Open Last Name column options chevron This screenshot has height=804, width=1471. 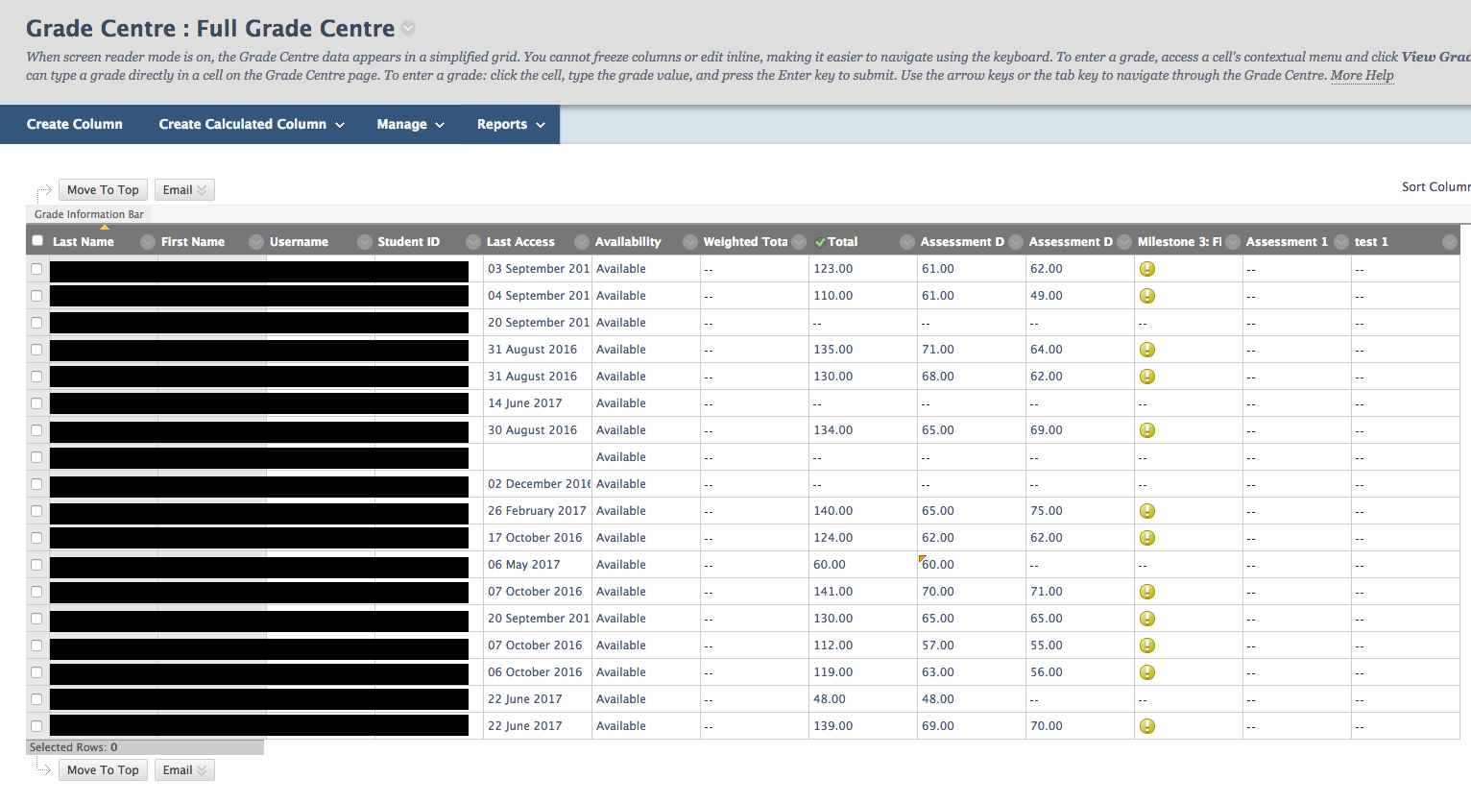(x=148, y=242)
